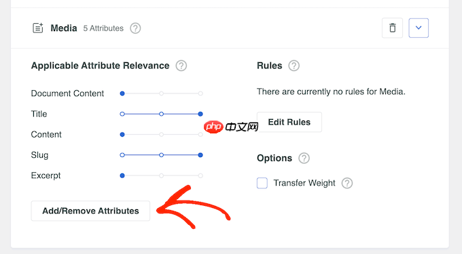Open help icon beside Applicable Attribute Relevance

pyautogui.click(x=181, y=66)
